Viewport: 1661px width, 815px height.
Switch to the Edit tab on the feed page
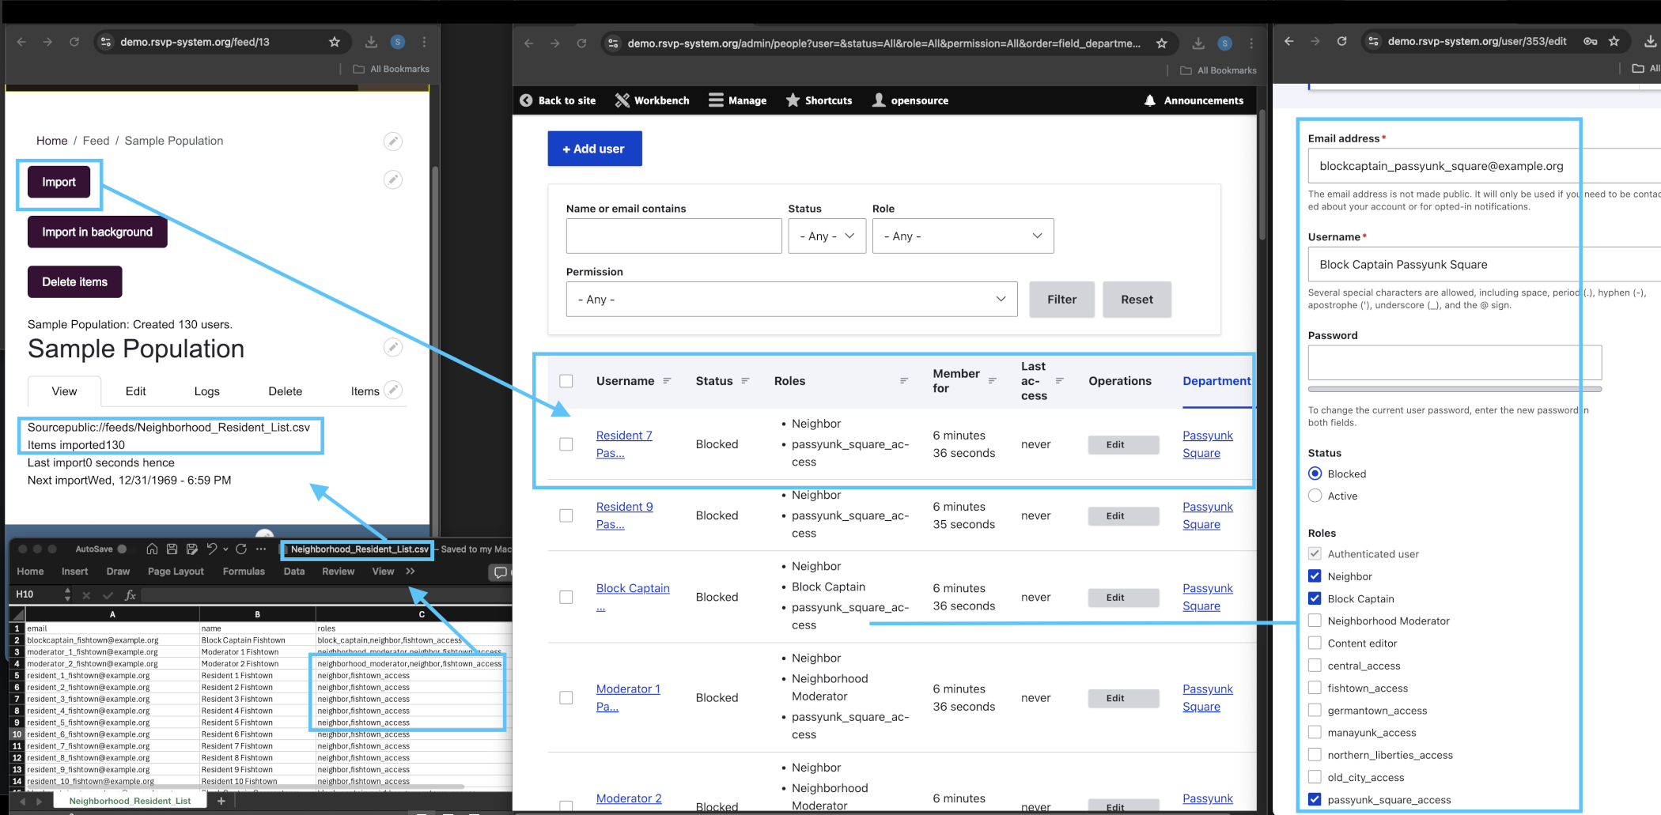coord(136,391)
